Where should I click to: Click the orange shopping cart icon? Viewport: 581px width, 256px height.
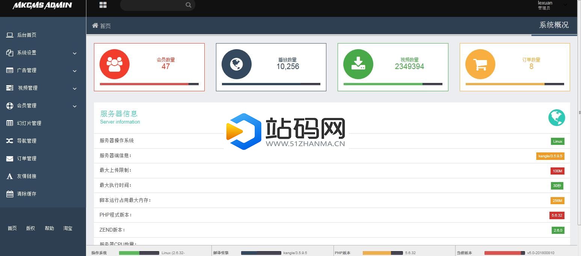click(x=480, y=64)
